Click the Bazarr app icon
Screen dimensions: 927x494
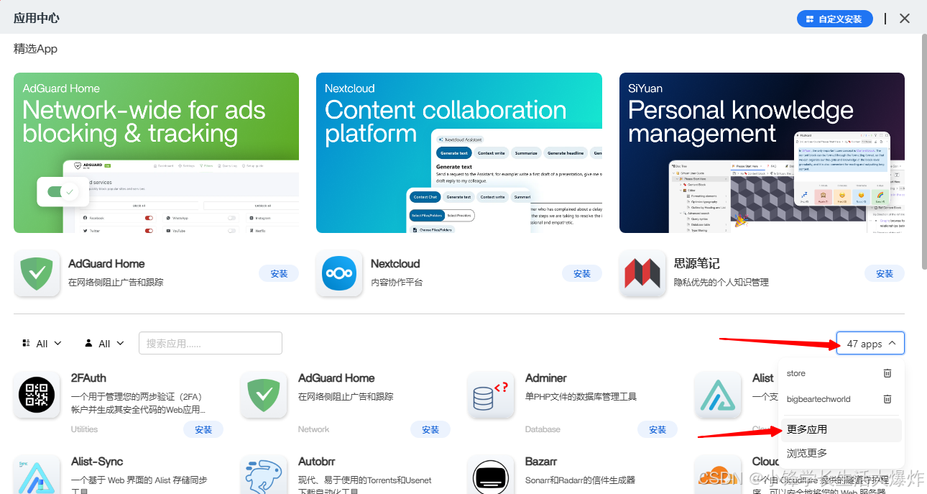(x=491, y=475)
